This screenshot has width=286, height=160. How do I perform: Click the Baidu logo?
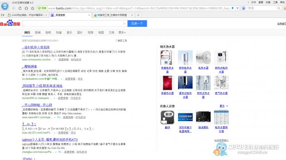tap(10, 23)
